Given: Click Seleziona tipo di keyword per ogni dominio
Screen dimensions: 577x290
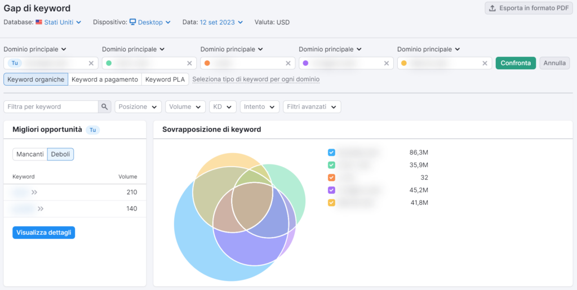Looking at the screenshot, I should pyautogui.click(x=256, y=79).
